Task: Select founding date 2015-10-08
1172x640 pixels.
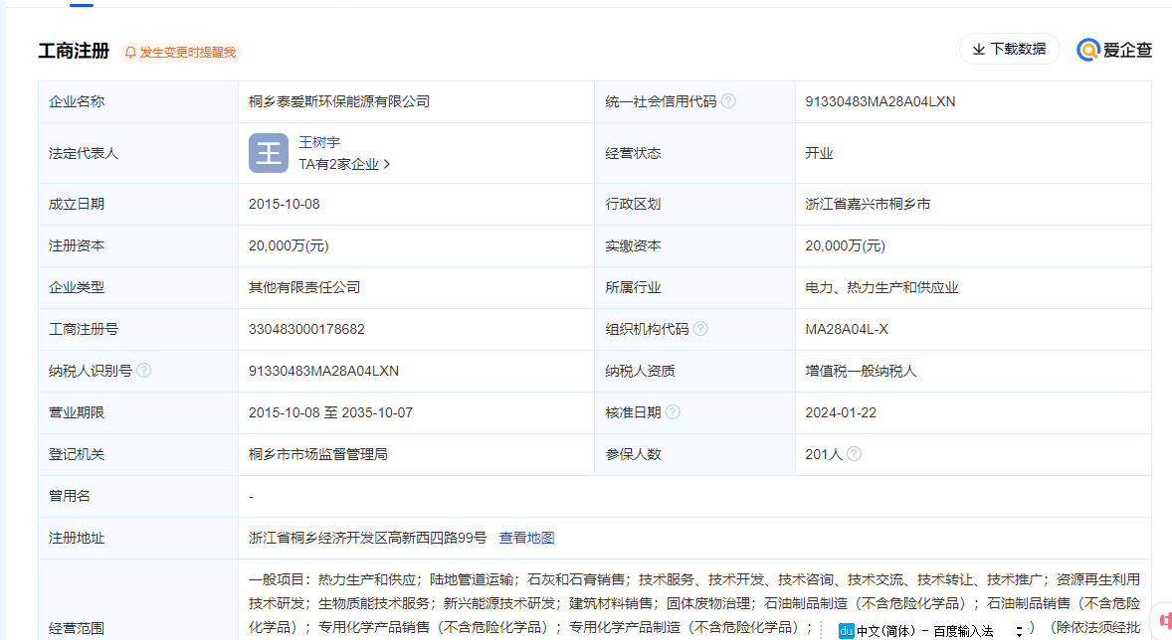Action: 284,204
